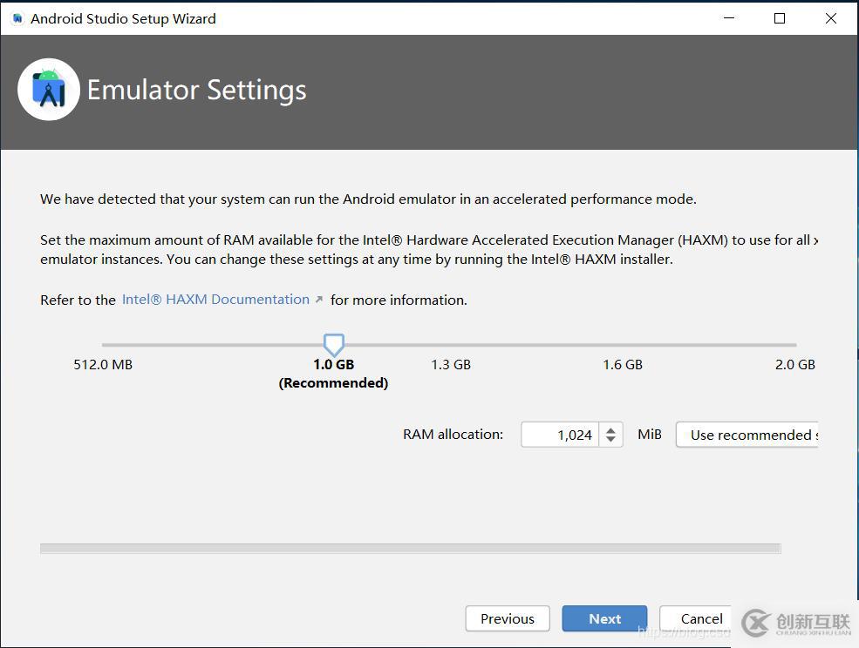
Task: Open the Intel HAXM Documentation link
Action: coord(215,300)
